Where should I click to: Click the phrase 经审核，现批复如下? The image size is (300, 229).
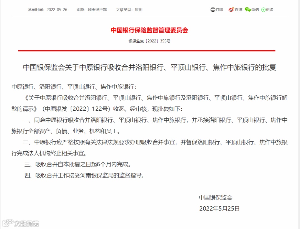click(156, 109)
